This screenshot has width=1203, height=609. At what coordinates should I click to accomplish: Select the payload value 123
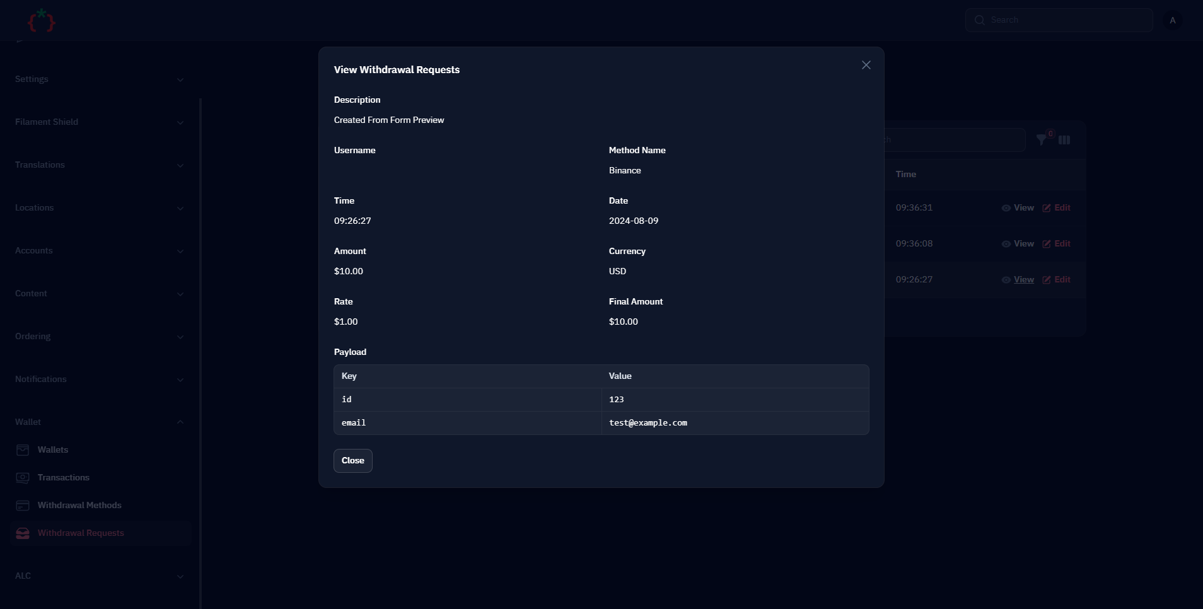click(x=617, y=400)
